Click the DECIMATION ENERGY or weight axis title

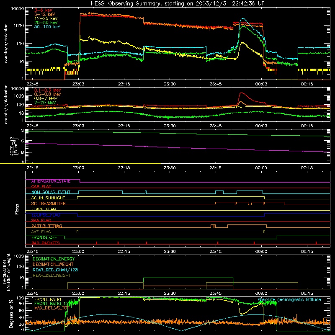point(6,272)
